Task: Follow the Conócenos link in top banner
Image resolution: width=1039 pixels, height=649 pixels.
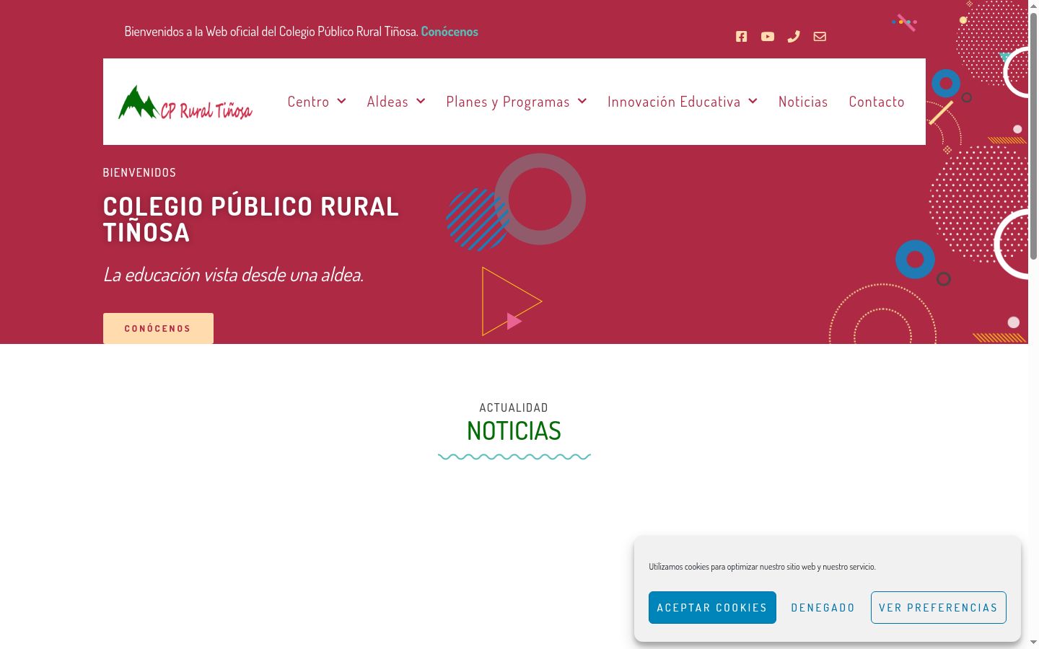Action: click(x=450, y=32)
